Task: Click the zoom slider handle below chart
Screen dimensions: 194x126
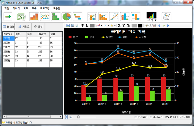Action: (78, 117)
